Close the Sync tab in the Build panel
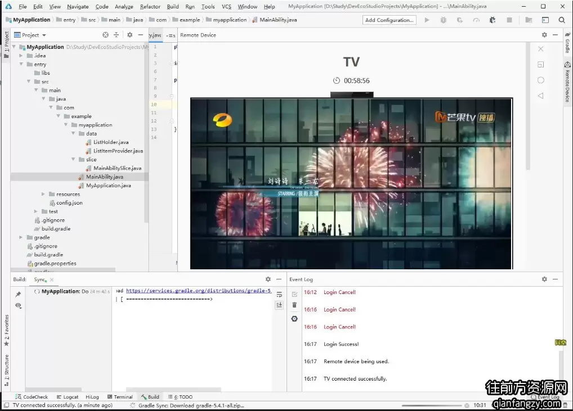573x411 pixels. click(52, 279)
